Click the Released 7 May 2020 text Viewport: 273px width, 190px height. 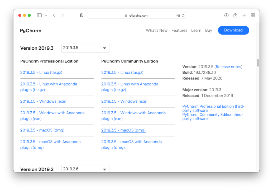tap(202, 78)
